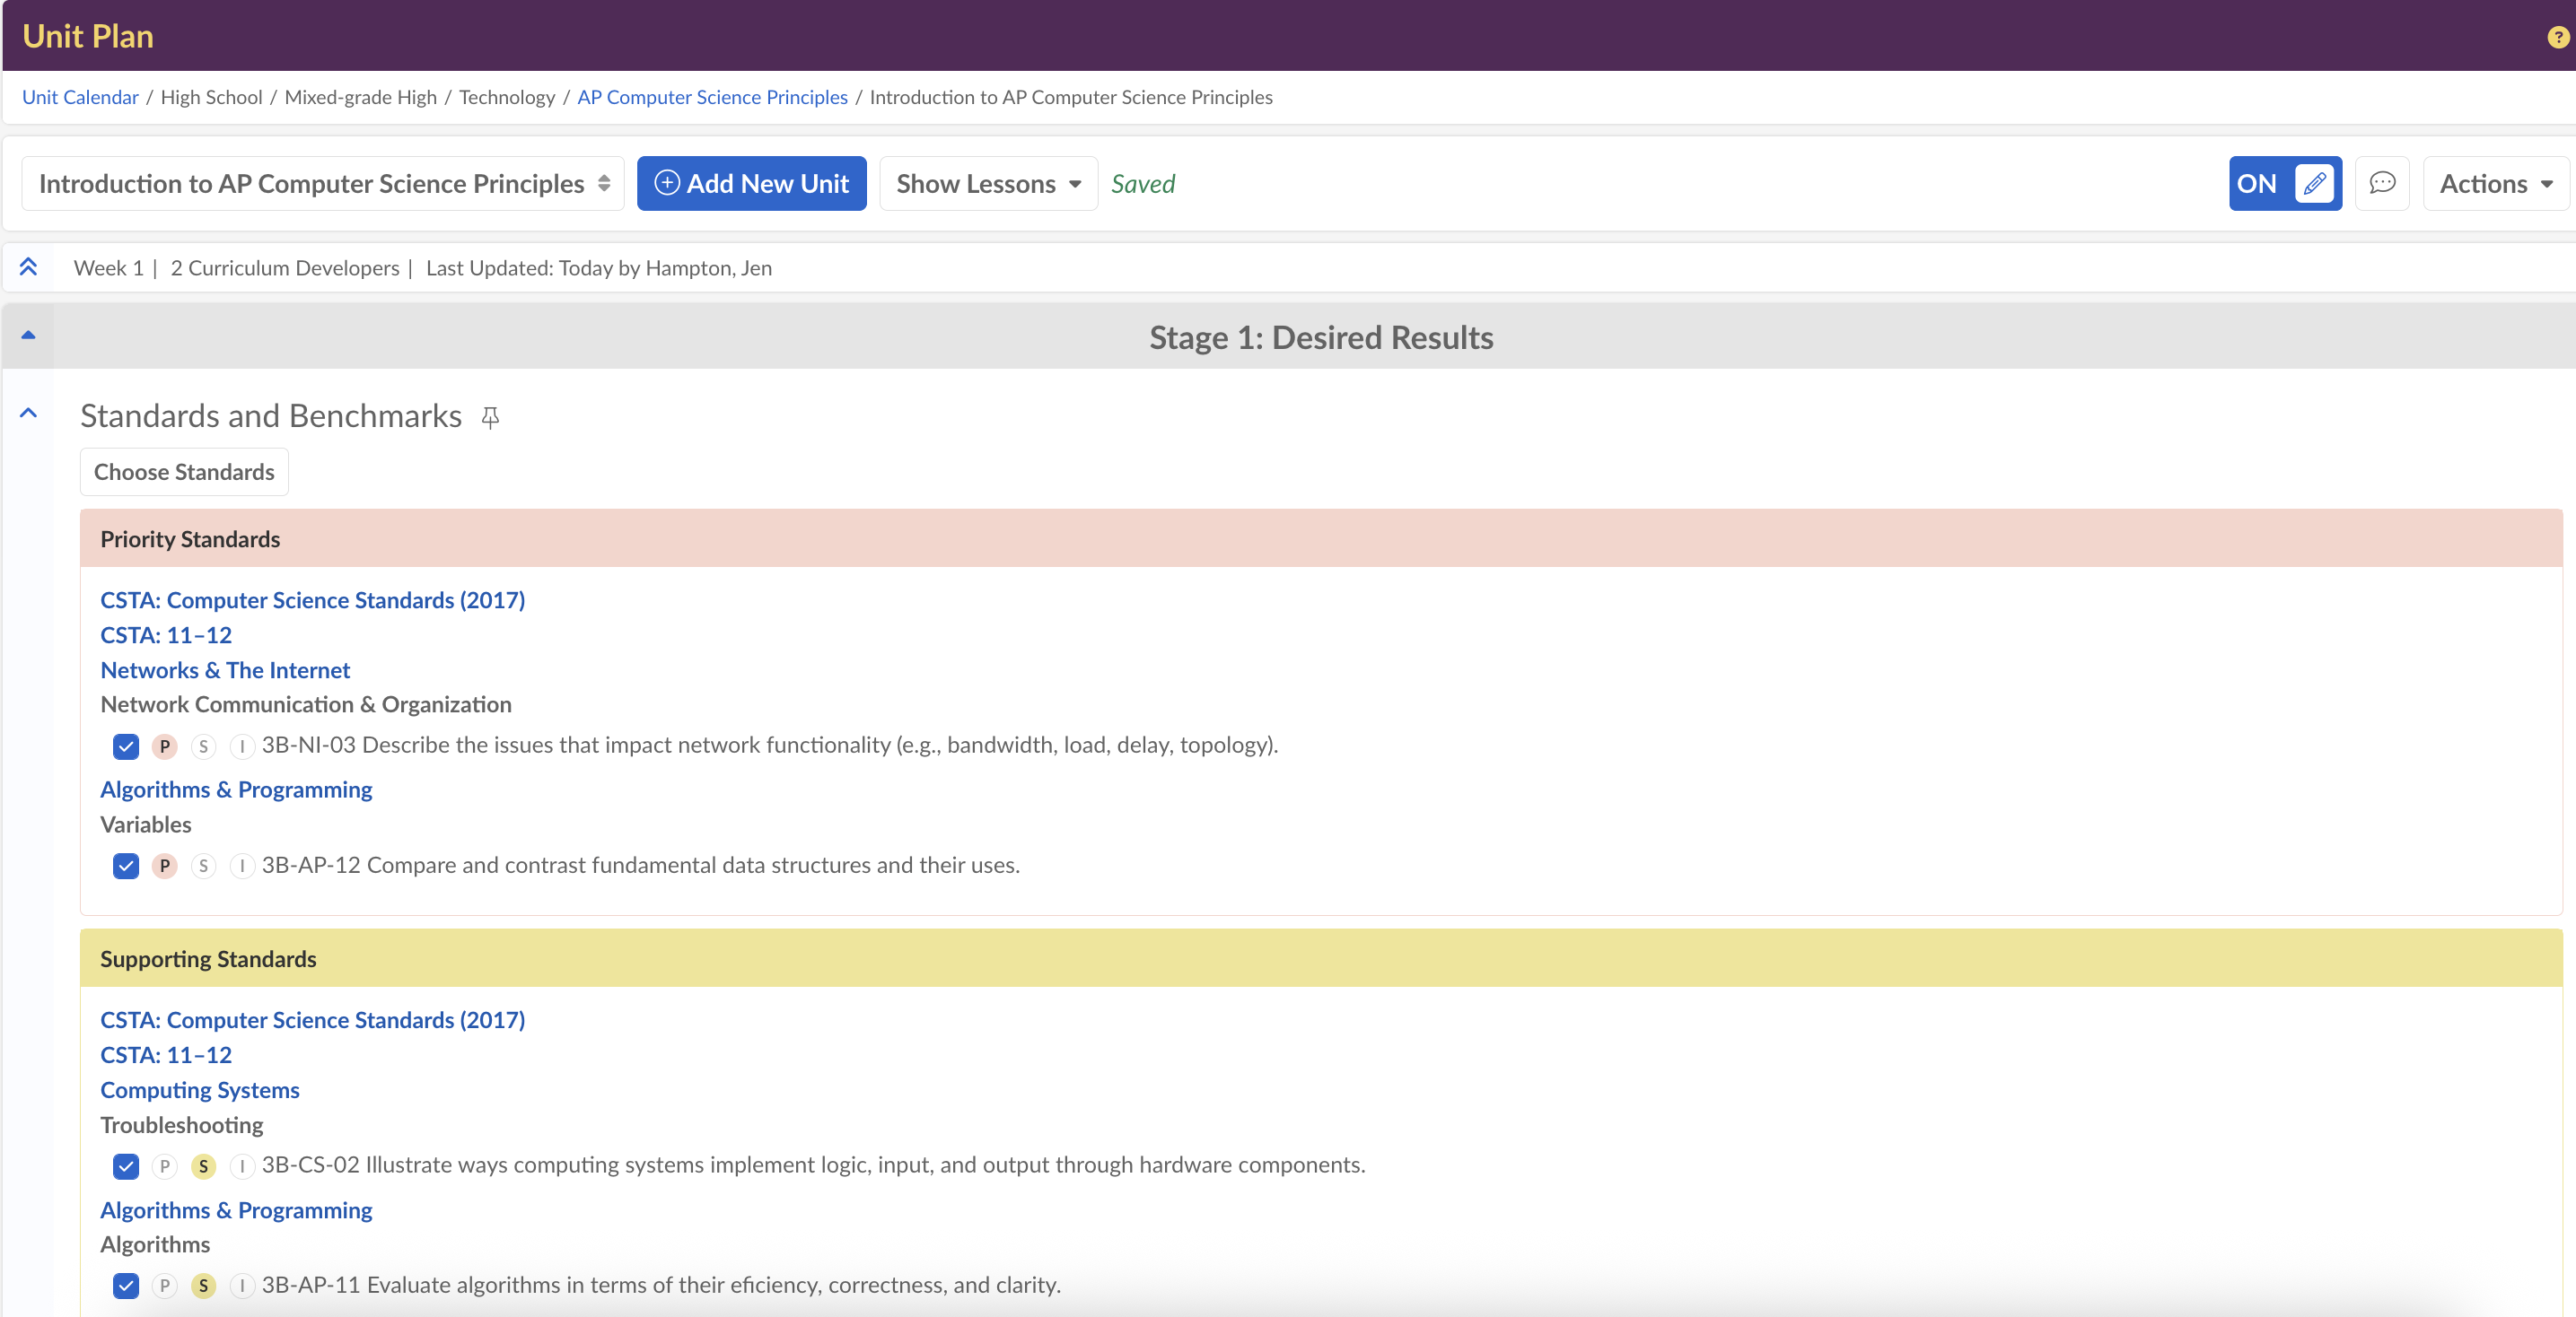2576x1317 pixels.
Task: Open the comments speech bubble
Action: coord(2382,184)
